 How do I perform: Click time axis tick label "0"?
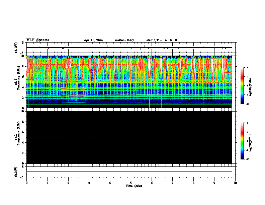click(x=26, y=183)
